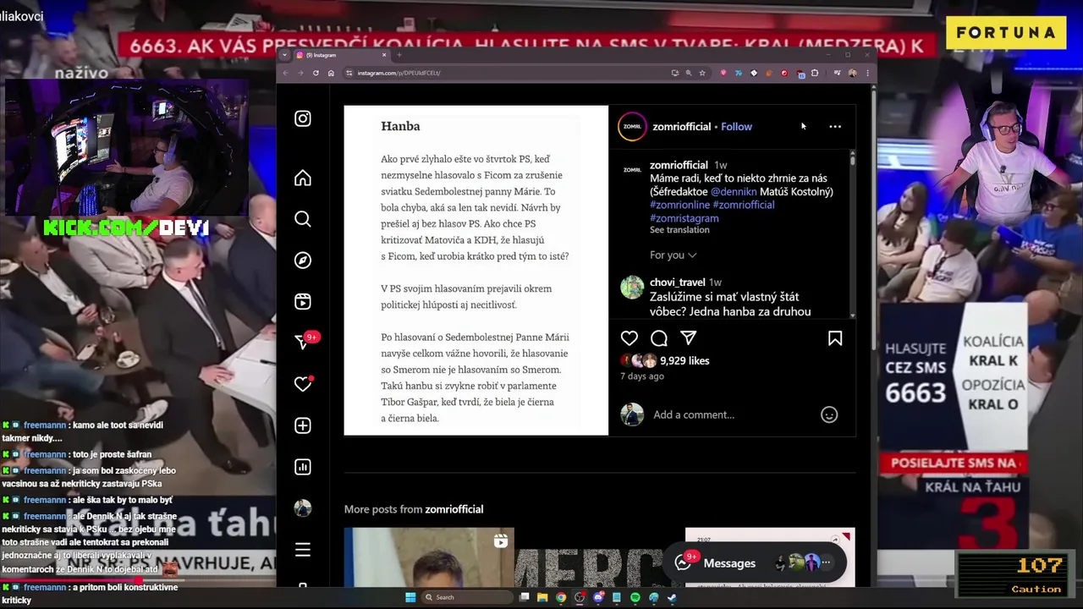1083x609 pixels.
Task: Follow zomrofficial from post header
Action: 736,126
